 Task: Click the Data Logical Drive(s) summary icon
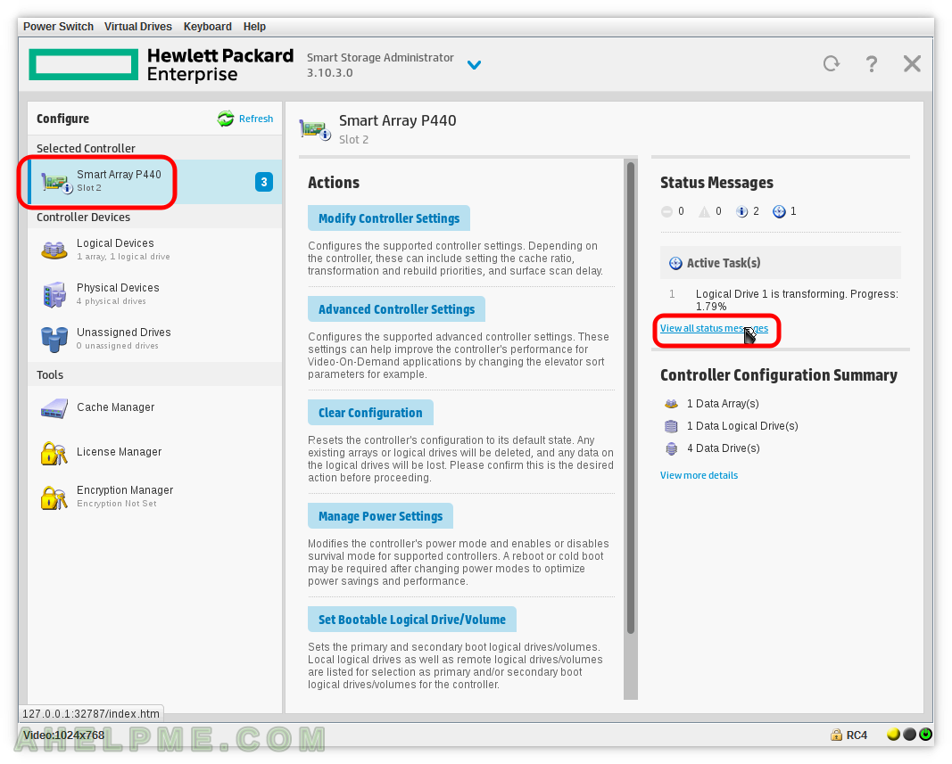click(672, 427)
